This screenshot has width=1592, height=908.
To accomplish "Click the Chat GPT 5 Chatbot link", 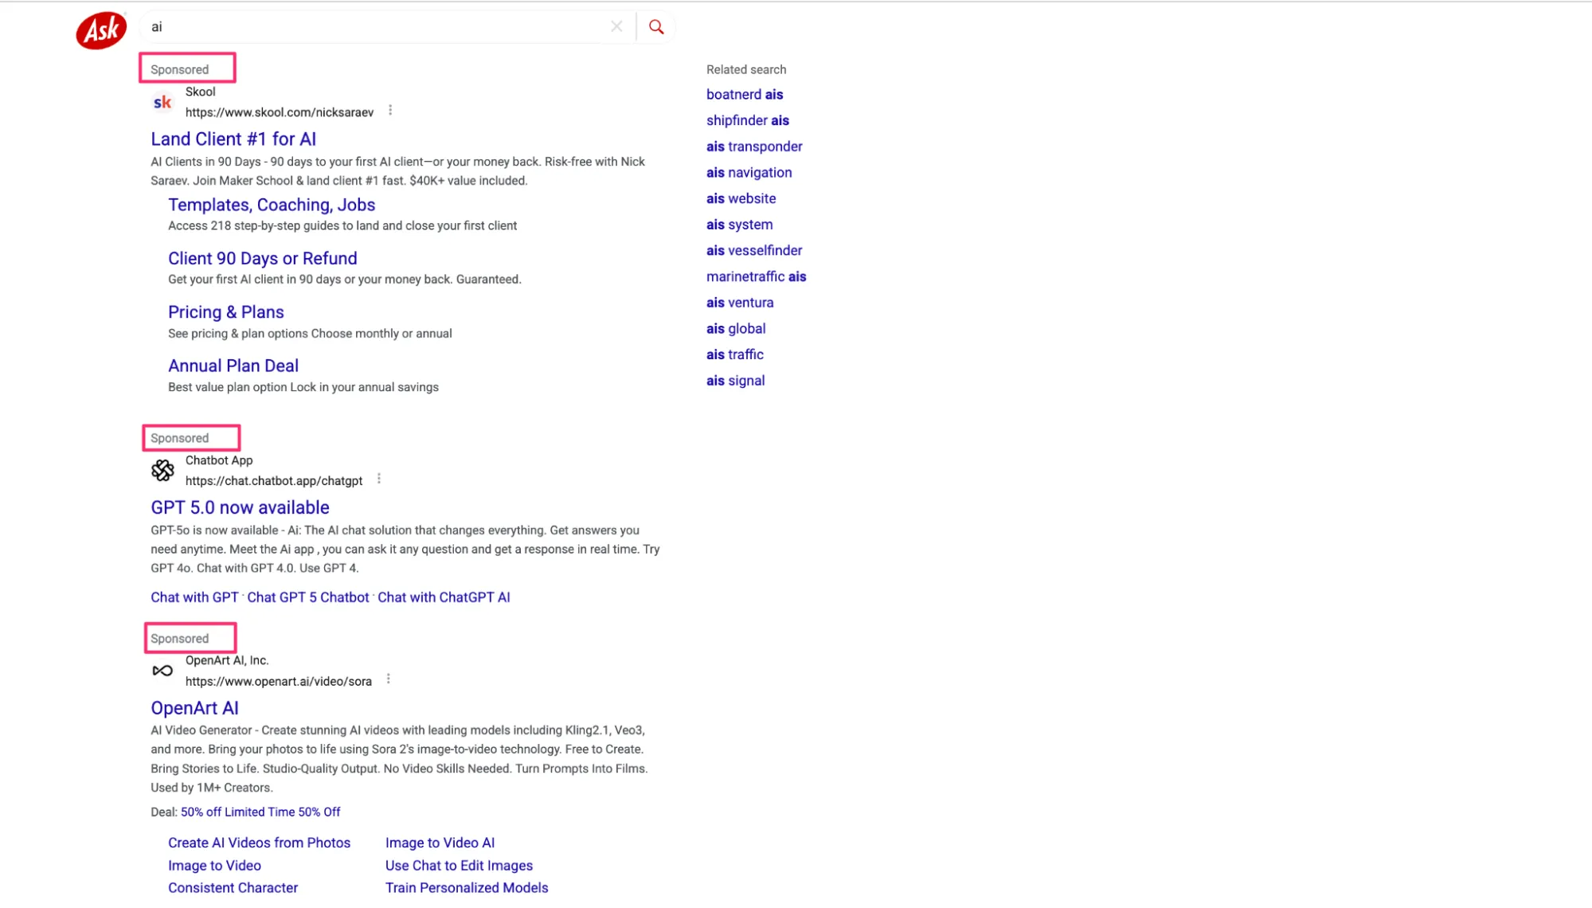I will (308, 597).
